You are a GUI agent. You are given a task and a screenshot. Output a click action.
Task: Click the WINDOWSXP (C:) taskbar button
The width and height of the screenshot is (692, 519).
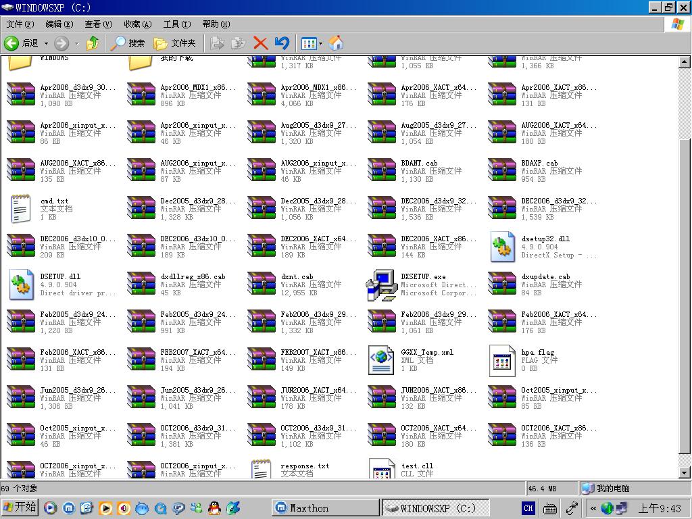click(x=436, y=508)
